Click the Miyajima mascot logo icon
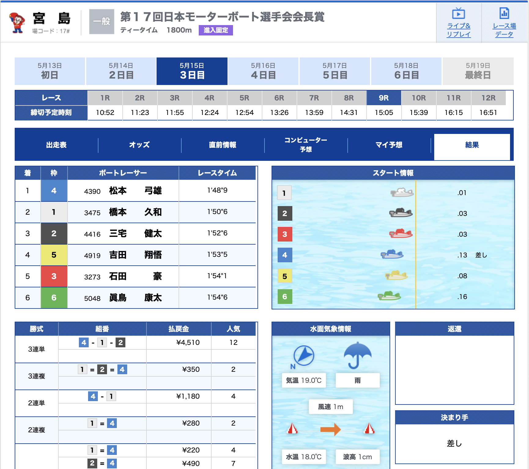This screenshot has height=469, width=529. click(17, 23)
